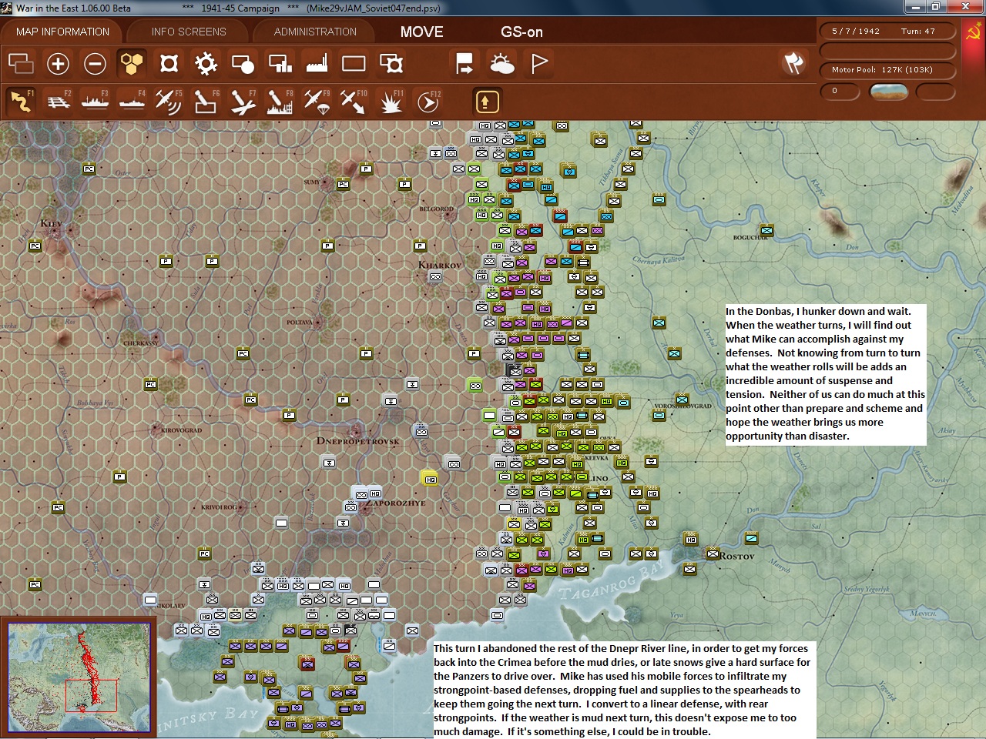Click the terrain preview thumbnail
The height and width of the screenshot is (739, 986).
888,92
